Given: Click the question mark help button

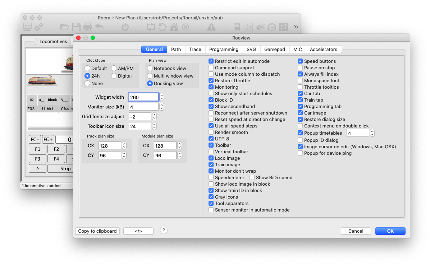Looking at the screenshot, I should point(164,231).
